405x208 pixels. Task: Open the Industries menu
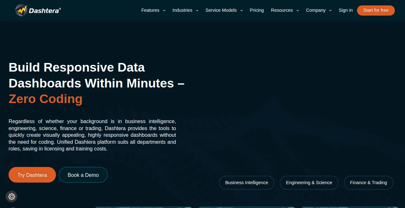[182, 10]
